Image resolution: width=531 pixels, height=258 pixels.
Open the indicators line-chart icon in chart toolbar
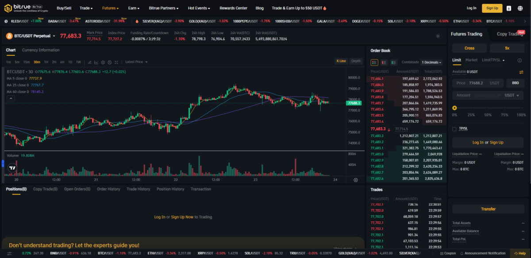point(96,62)
